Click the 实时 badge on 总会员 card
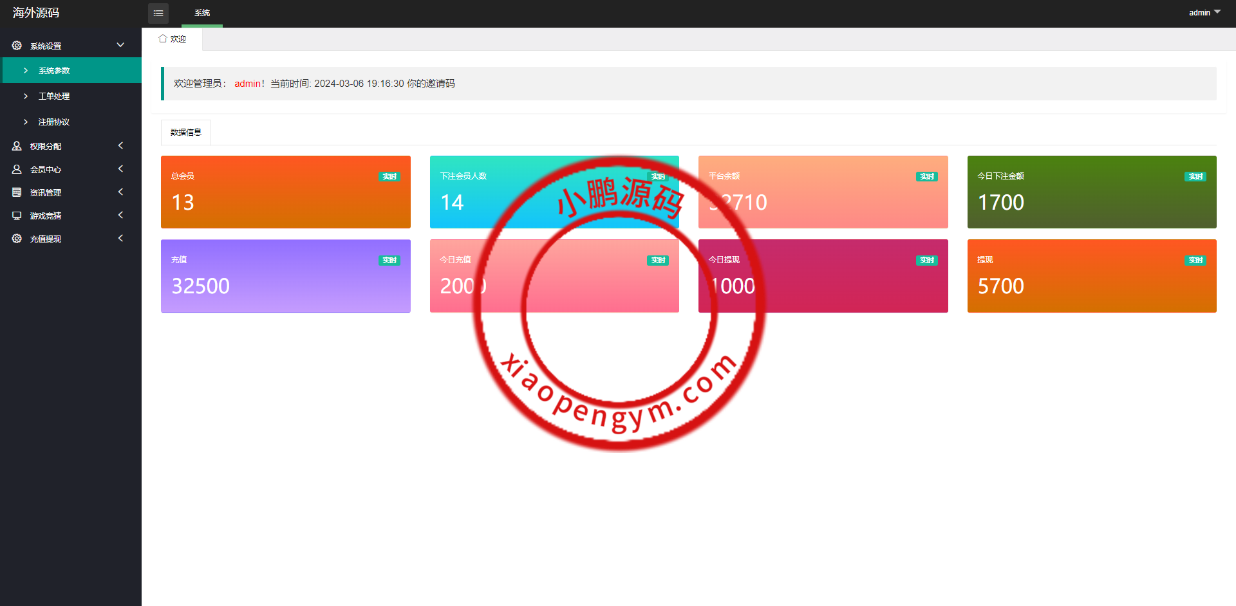 point(389,176)
